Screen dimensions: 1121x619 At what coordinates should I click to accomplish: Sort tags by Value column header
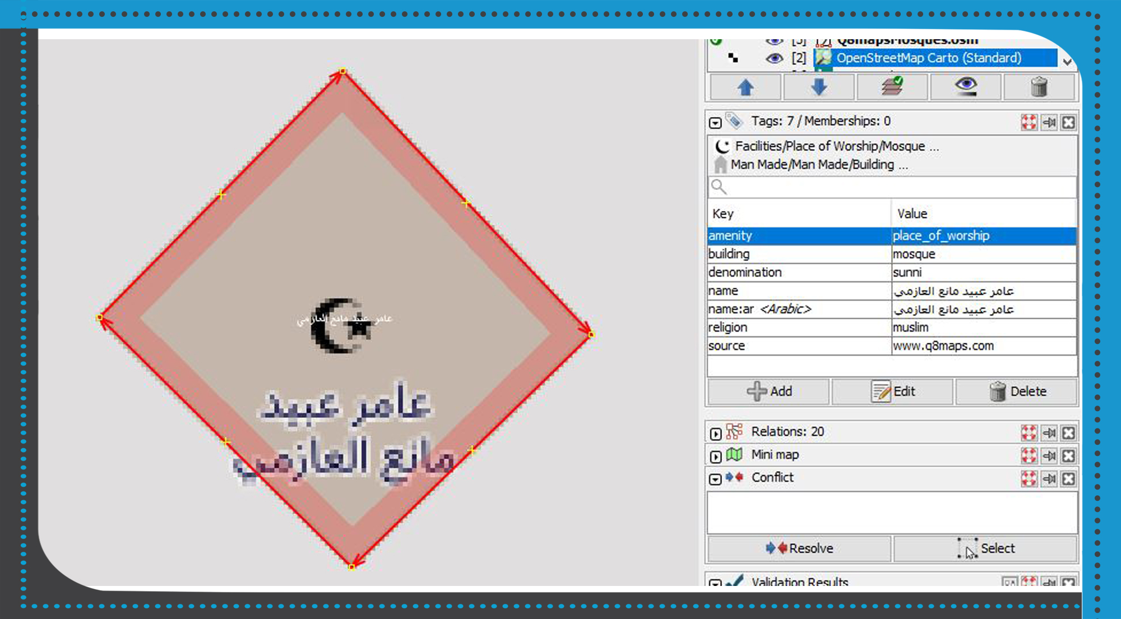coord(984,213)
